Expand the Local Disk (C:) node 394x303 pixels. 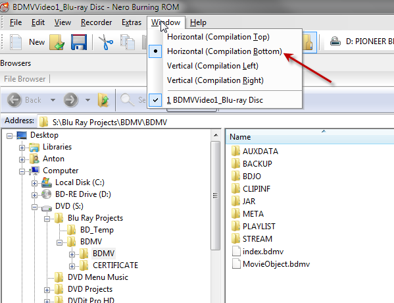(x=34, y=183)
